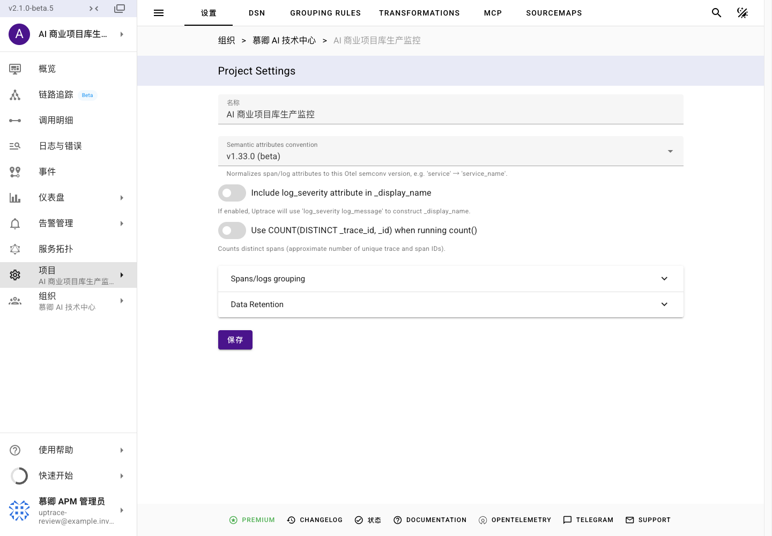
Task: Select the 设置 tab
Action: coord(209,13)
